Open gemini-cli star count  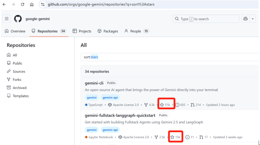165,105
